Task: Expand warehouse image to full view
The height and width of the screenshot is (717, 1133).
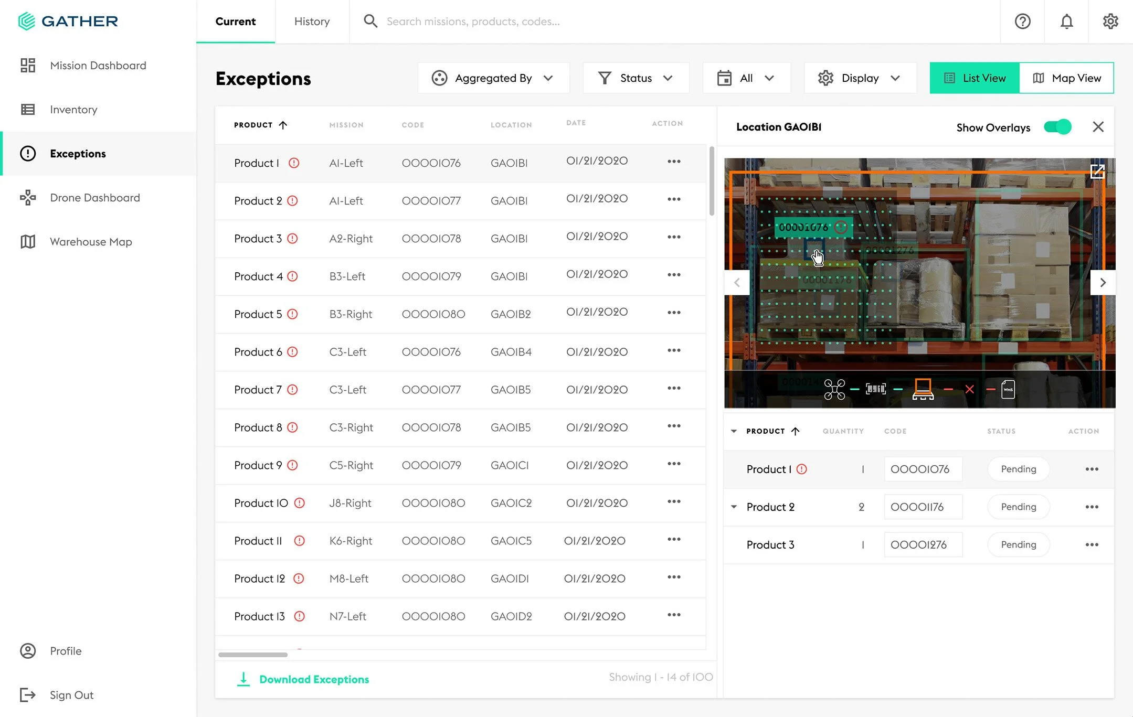Action: 1097,172
